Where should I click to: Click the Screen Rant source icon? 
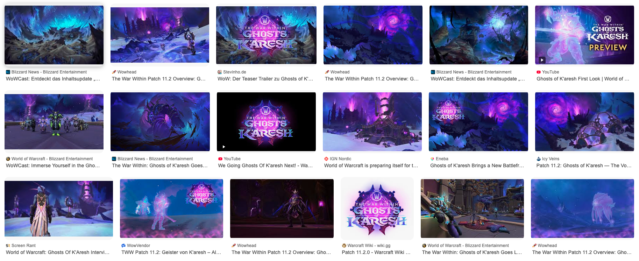[x=8, y=246]
